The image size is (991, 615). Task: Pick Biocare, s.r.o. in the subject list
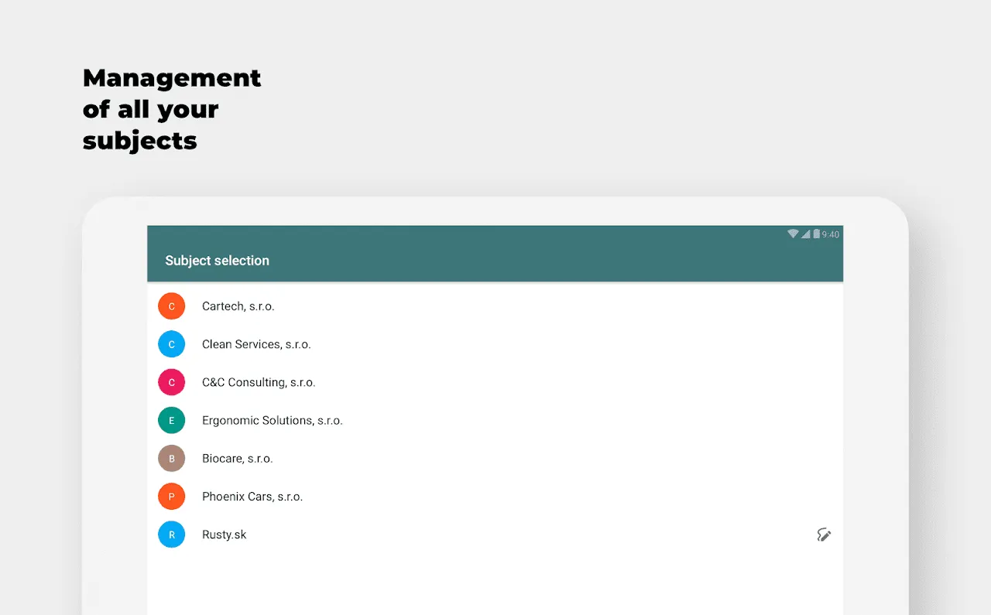[495, 459]
